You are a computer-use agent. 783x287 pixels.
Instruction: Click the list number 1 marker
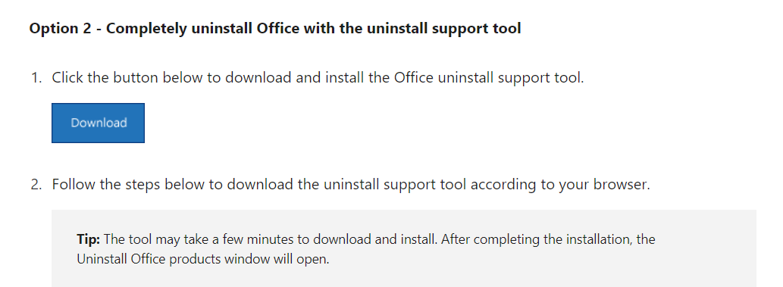36,78
